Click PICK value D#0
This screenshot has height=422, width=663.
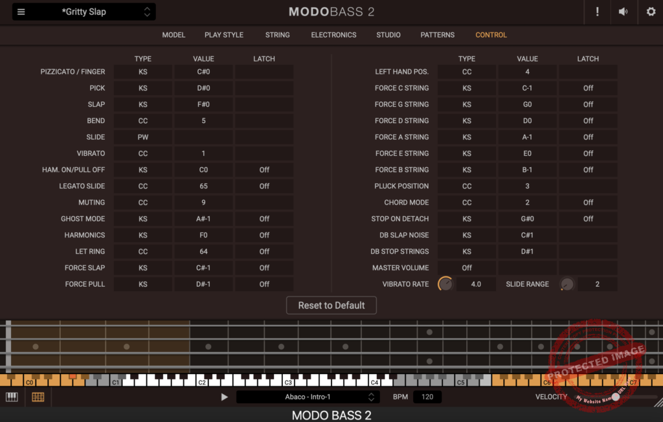[x=203, y=88]
